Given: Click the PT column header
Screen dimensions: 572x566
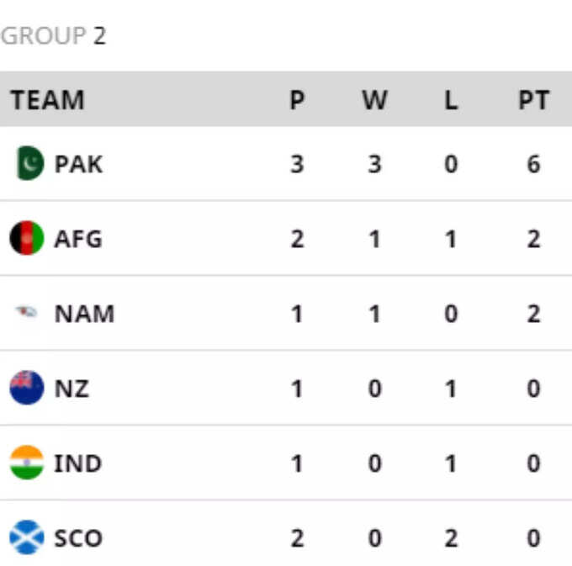Looking at the screenshot, I should [x=533, y=99].
